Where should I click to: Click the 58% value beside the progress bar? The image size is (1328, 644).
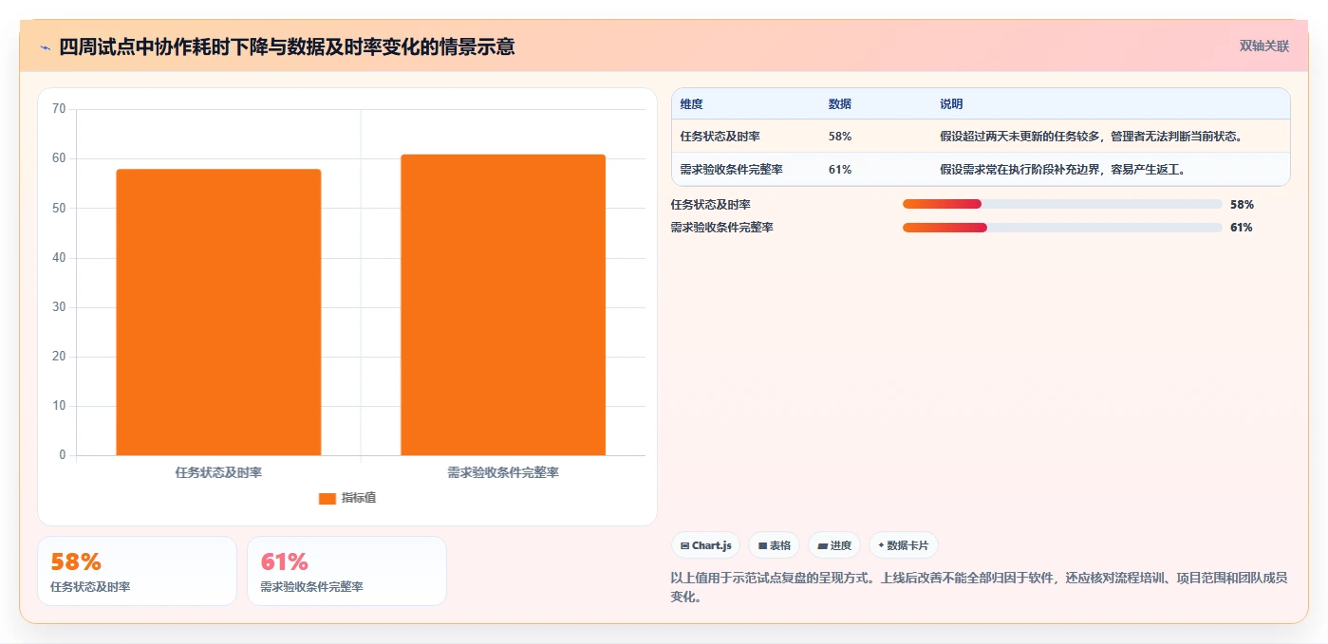(1242, 204)
